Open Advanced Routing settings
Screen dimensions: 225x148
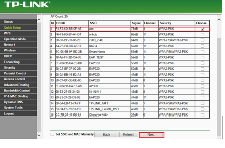pyautogui.click(x=19, y=85)
